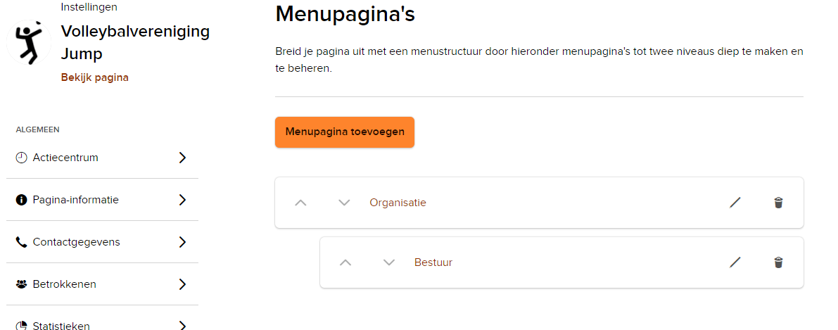The height and width of the screenshot is (330, 838).
Task: Expand the Statistieken chevron arrow
Action: click(182, 325)
